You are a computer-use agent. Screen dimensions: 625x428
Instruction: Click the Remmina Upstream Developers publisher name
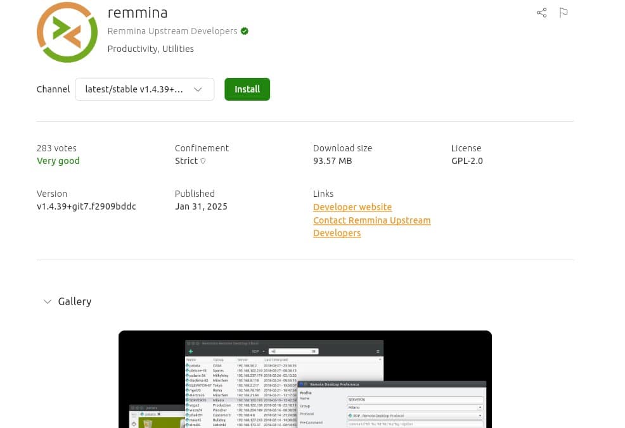[172, 30]
